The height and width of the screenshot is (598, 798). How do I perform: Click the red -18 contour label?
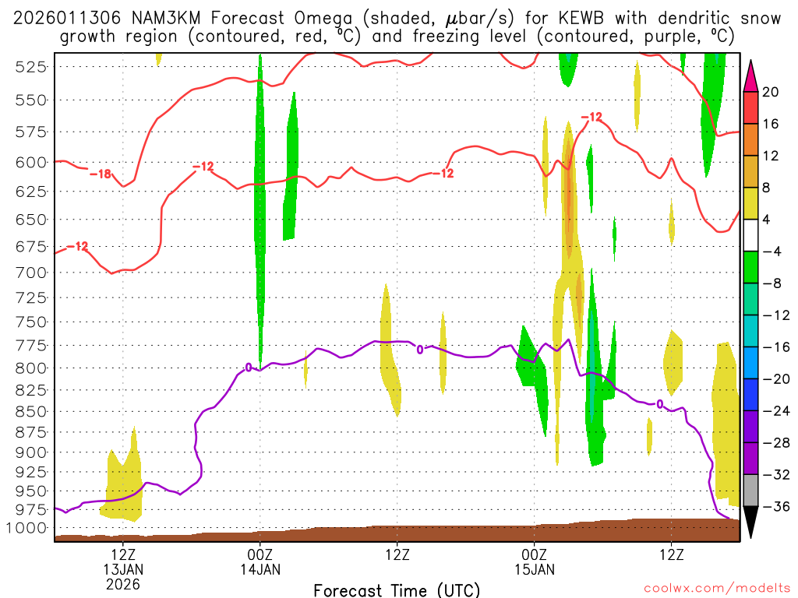(101, 174)
